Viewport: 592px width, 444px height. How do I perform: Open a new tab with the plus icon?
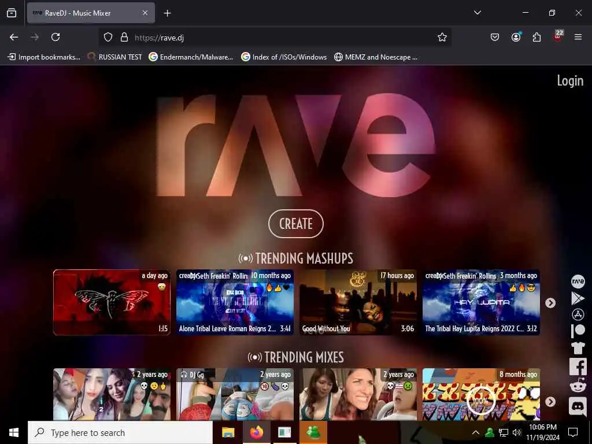(167, 13)
